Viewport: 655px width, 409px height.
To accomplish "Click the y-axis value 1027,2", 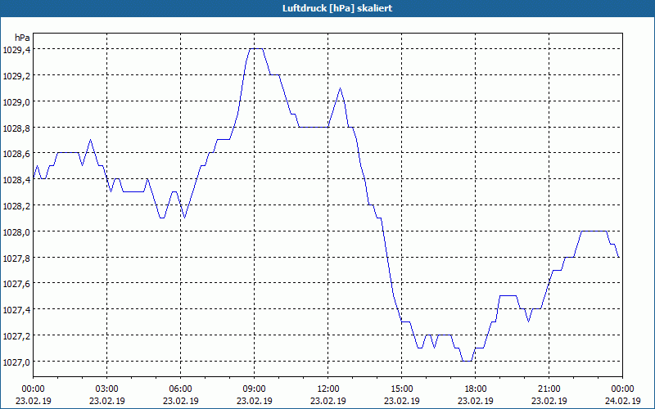I will point(16,336).
